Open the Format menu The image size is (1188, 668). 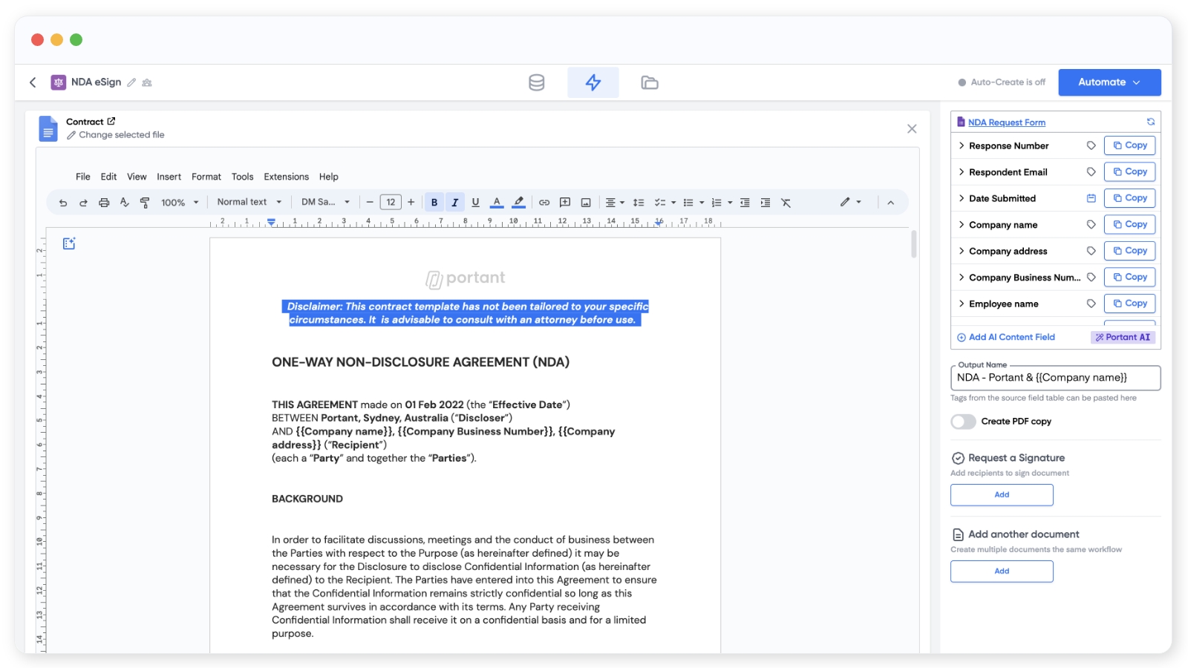206,177
